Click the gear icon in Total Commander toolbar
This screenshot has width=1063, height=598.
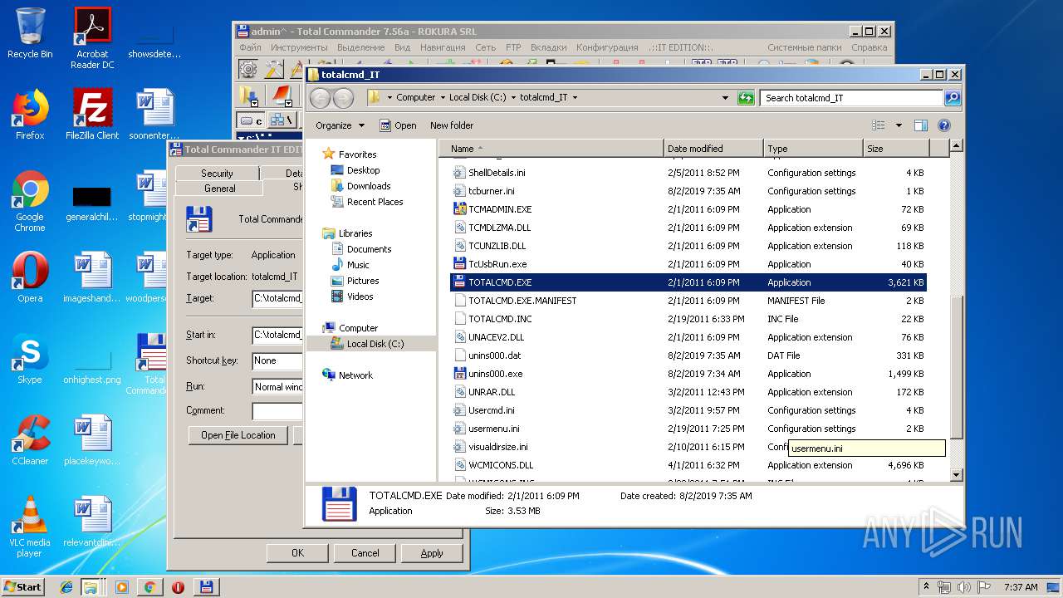point(247,69)
